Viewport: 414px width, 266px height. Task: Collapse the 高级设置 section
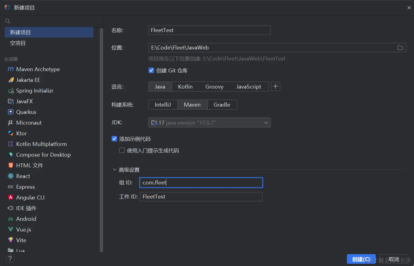click(114, 170)
